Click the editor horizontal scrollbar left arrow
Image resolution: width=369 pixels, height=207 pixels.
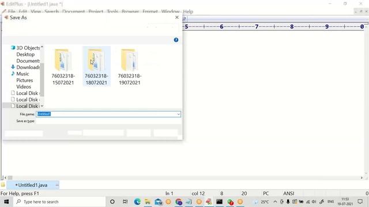pyautogui.click(x=5, y=178)
